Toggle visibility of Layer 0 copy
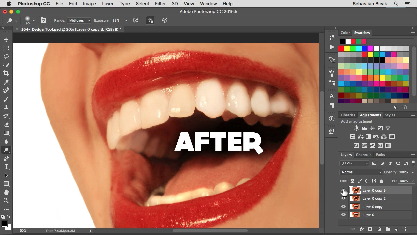The height and width of the screenshot is (235, 417). click(343, 207)
